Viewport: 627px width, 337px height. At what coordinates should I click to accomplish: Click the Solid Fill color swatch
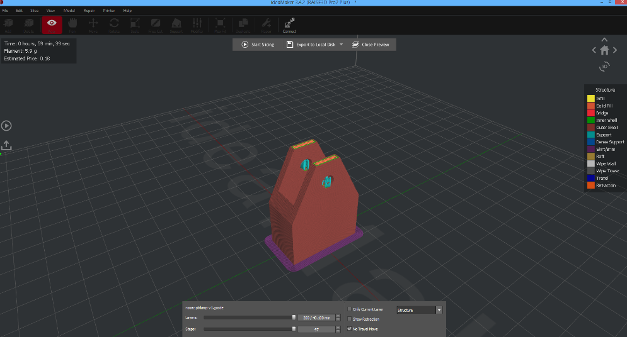tap(590, 106)
